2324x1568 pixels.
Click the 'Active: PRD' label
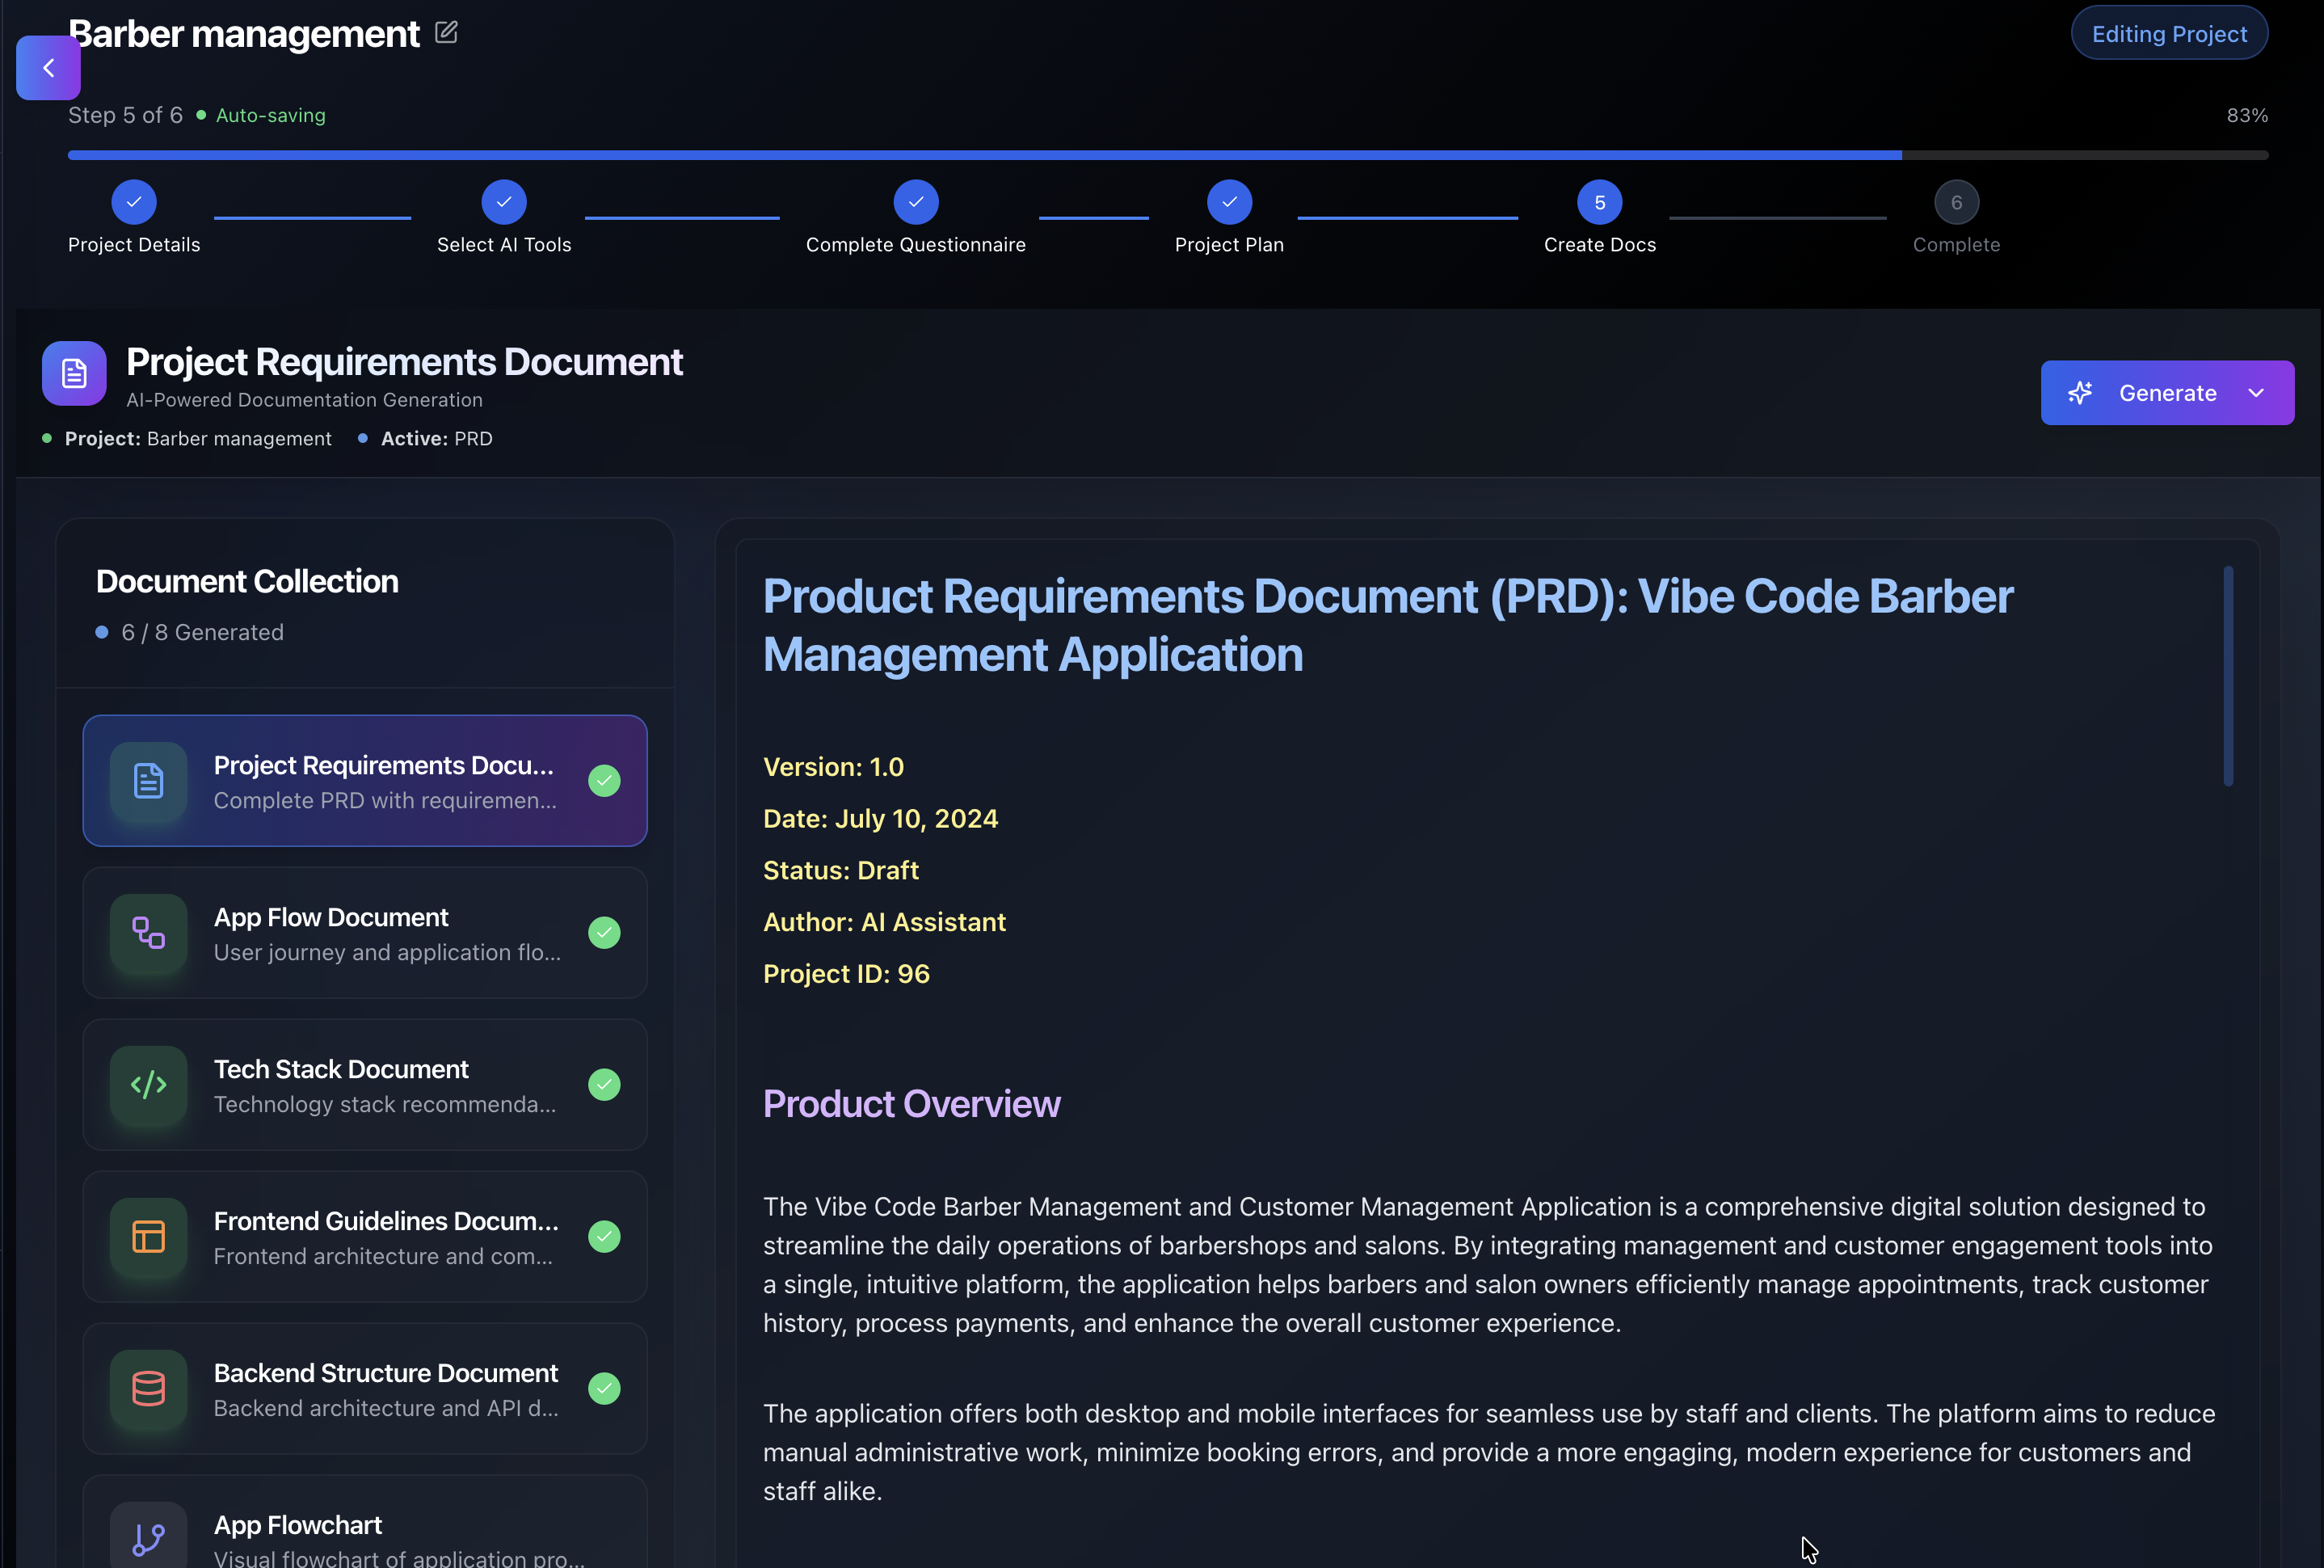click(x=437, y=438)
